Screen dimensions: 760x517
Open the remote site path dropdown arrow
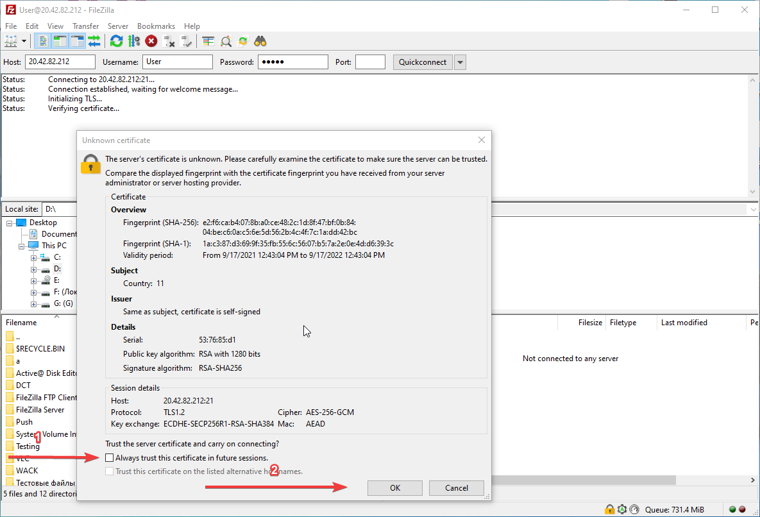point(753,209)
